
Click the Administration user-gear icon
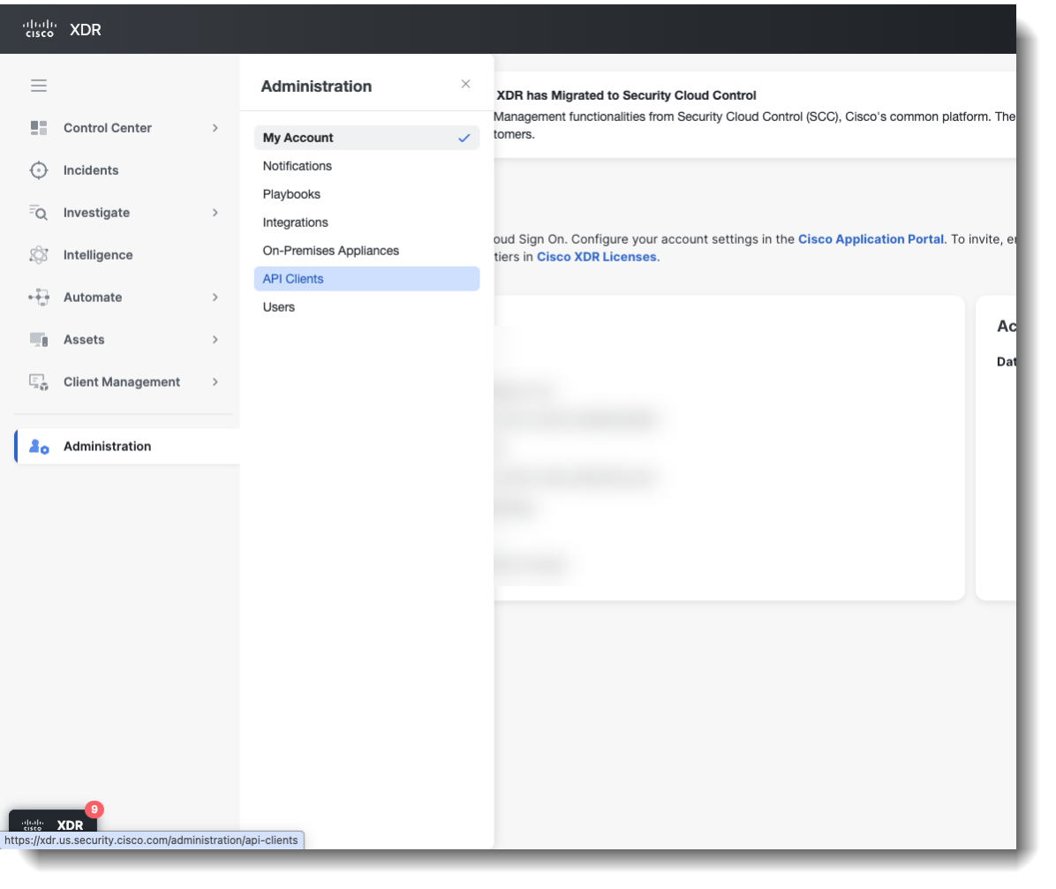point(39,447)
